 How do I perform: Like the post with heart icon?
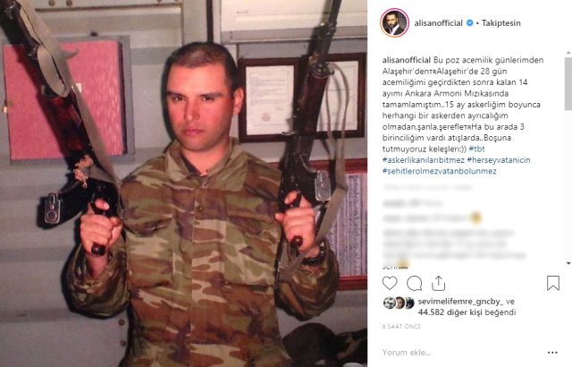click(390, 283)
